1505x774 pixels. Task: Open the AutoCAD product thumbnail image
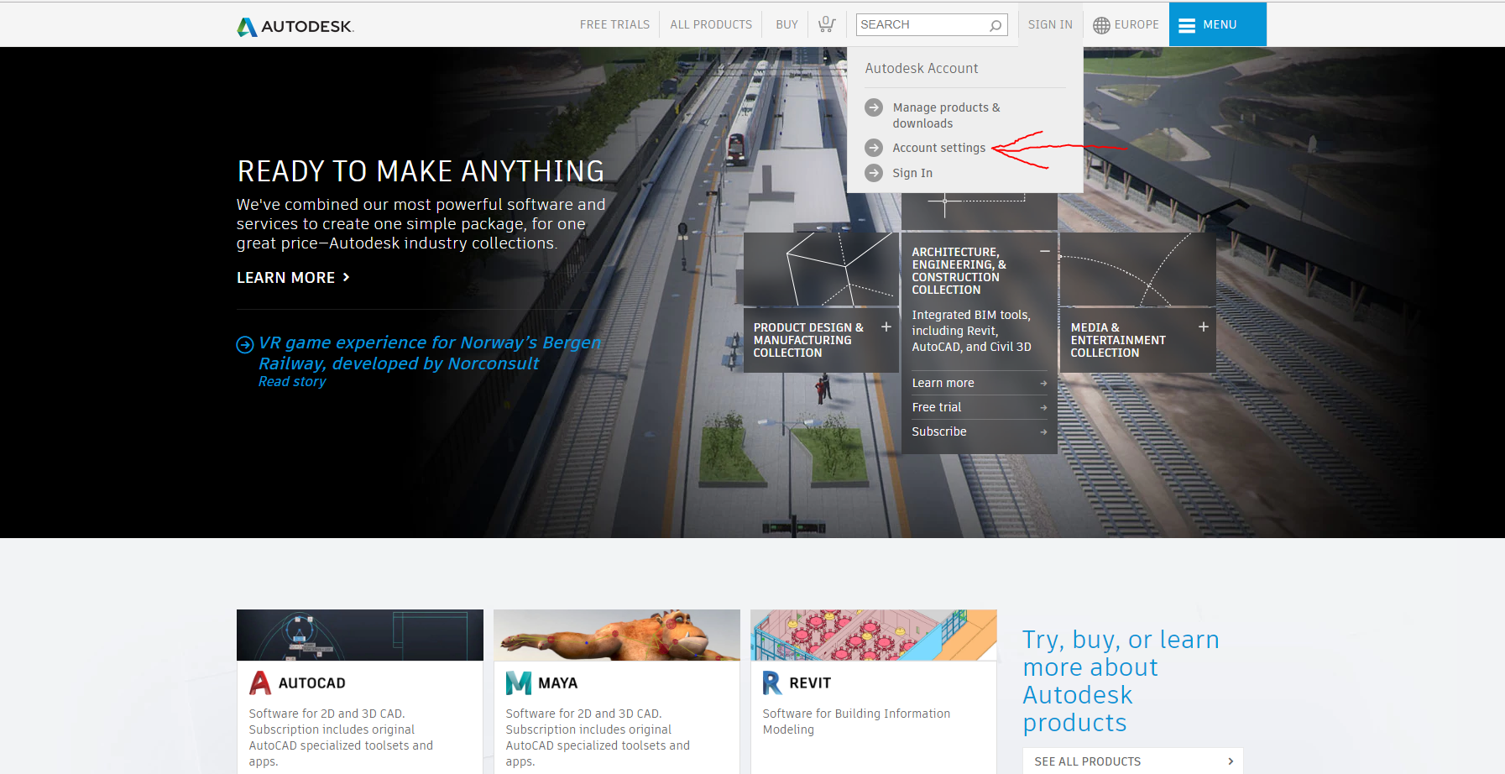coord(360,635)
